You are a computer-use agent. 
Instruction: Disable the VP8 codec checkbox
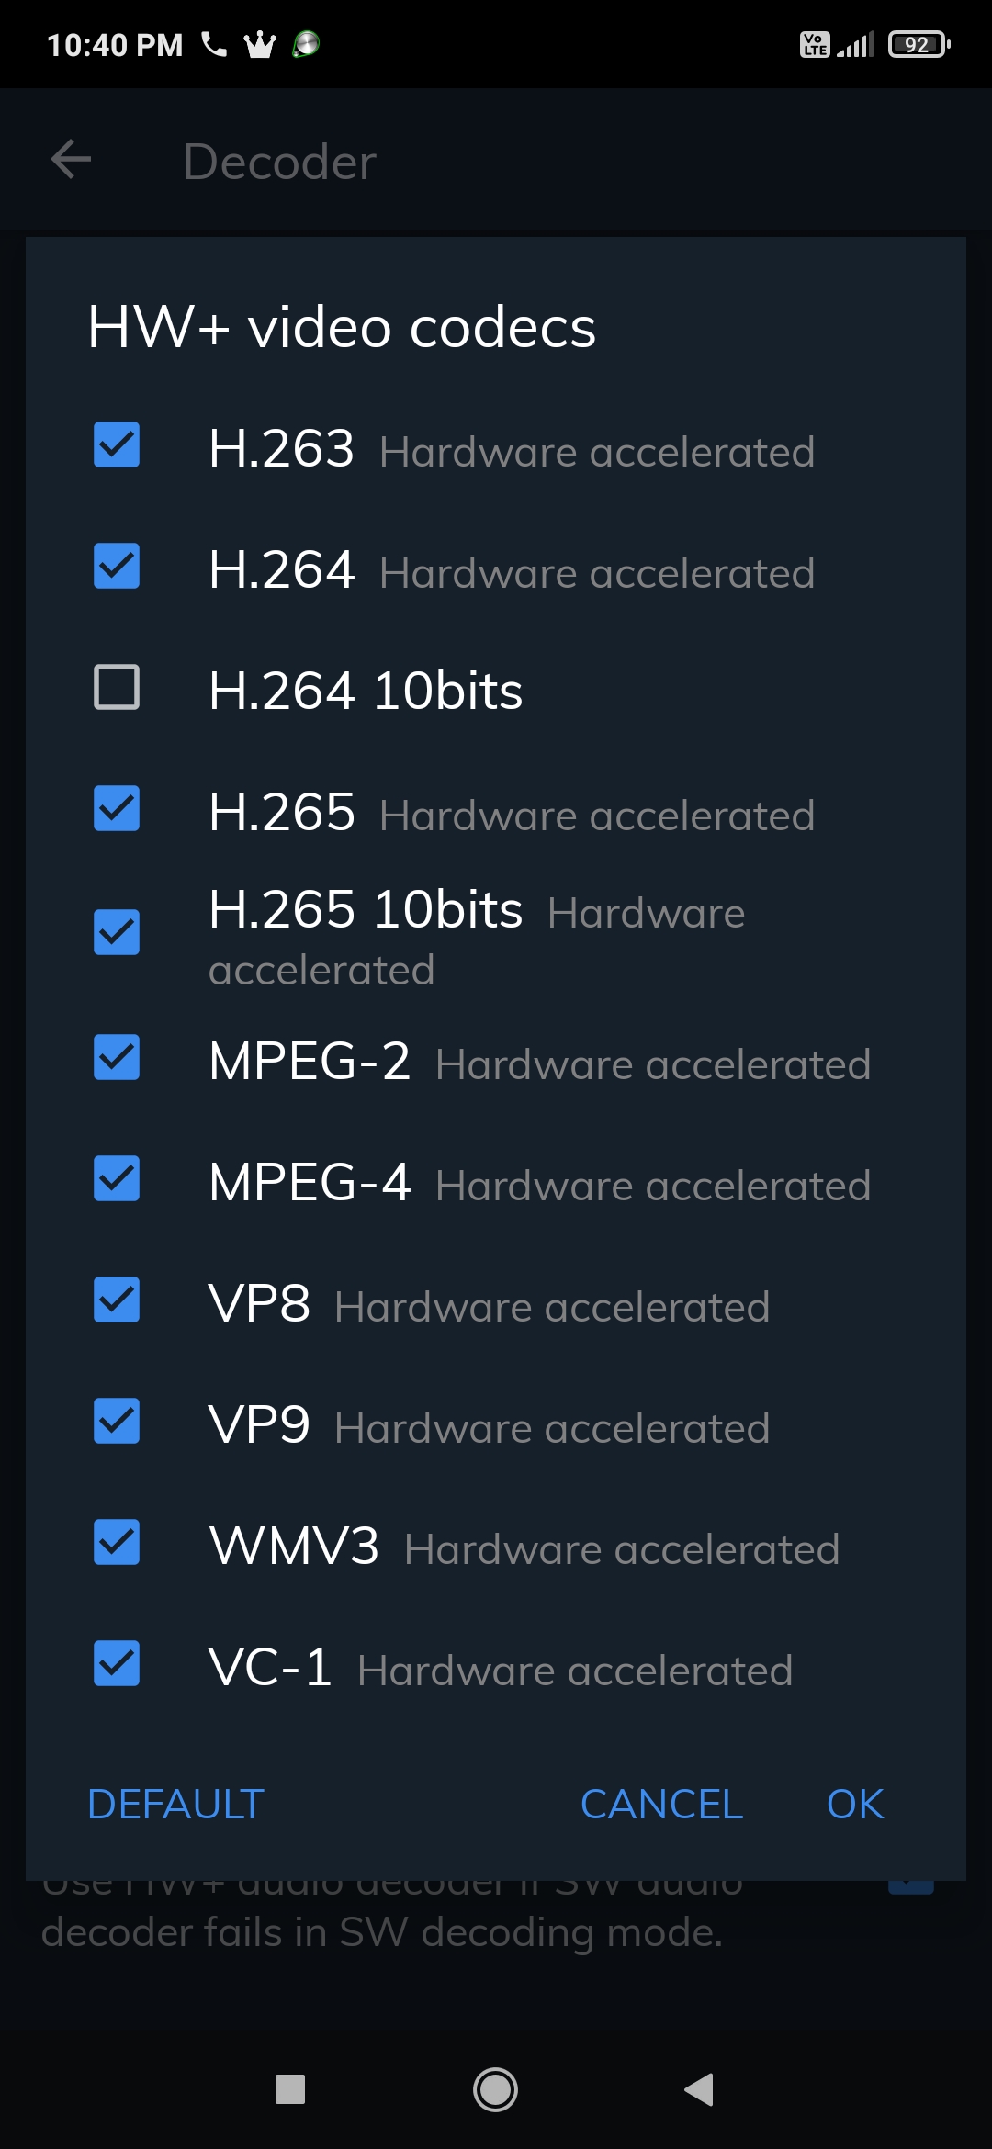coord(117,1300)
